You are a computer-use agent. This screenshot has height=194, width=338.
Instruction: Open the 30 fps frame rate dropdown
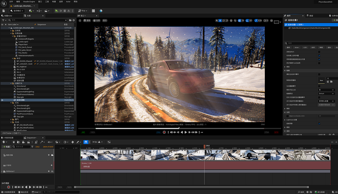click(x=97, y=142)
